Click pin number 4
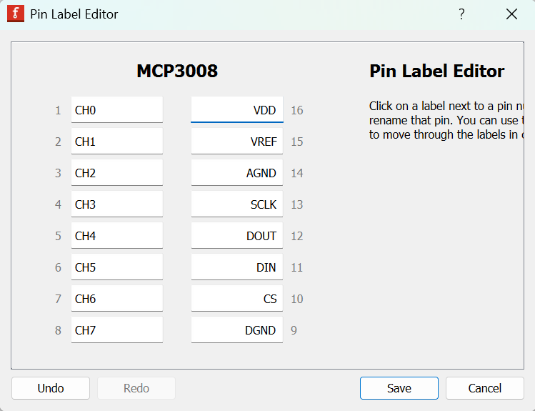 click(x=58, y=204)
